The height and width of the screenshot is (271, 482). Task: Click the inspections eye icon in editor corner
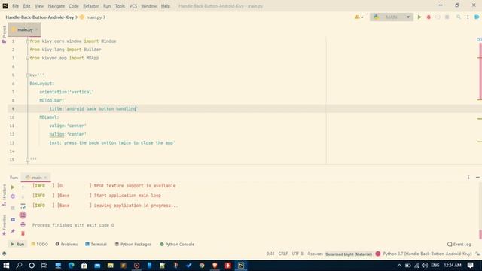(x=479, y=40)
